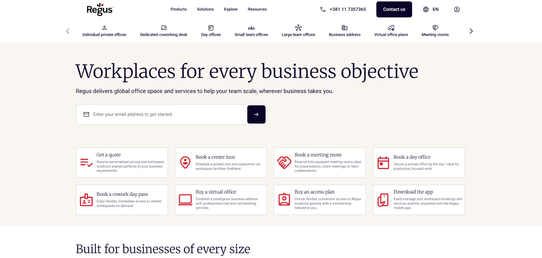The height and width of the screenshot is (258, 542).
Task: Click the Book a center tour pin icon
Action: [x=185, y=163]
